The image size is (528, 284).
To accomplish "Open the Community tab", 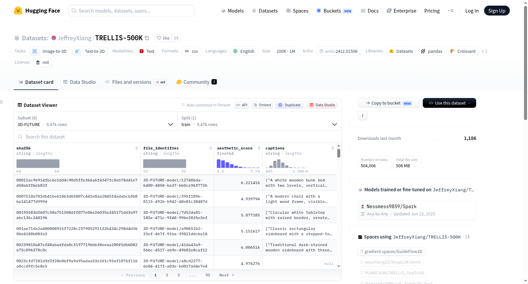I will click(x=197, y=82).
